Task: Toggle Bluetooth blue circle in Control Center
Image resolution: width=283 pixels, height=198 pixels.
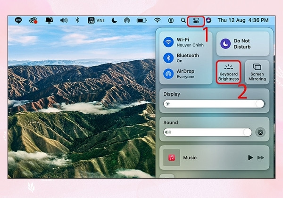Action: [168, 58]
